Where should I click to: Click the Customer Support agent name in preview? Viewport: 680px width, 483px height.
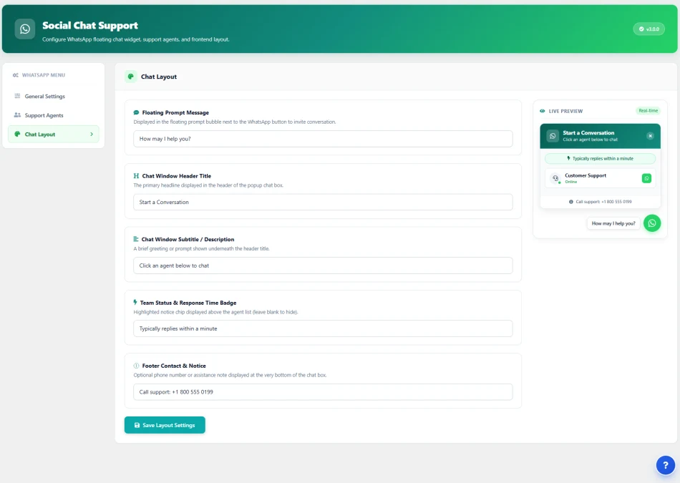586,175
